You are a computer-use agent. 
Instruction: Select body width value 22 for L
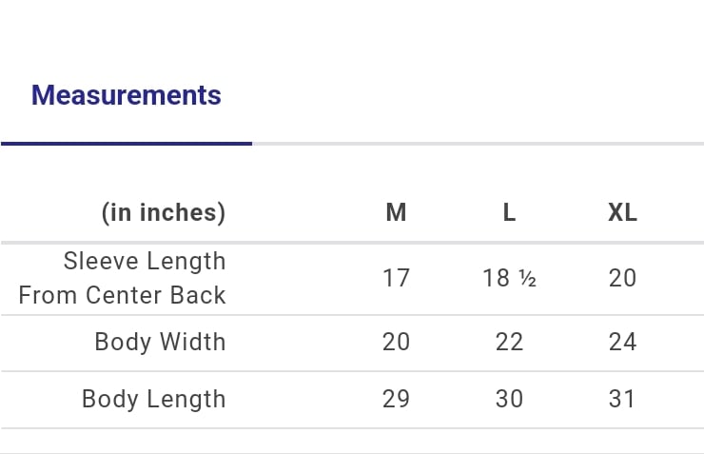tap(509, 343)
